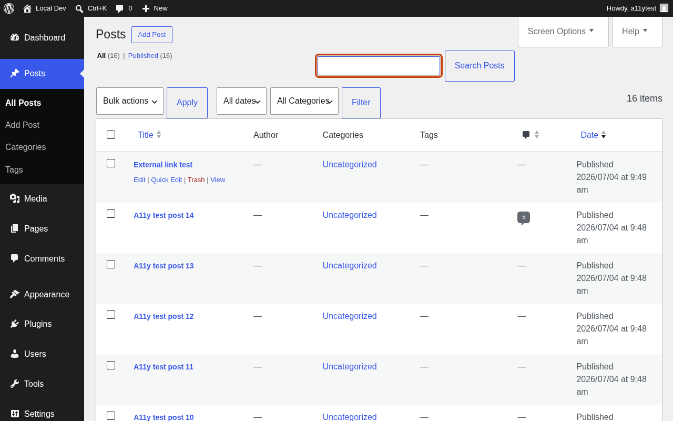Screen dimensions: 673x421
Task: Click the 5 comments bubble for post 14
Action: (524, 218)
